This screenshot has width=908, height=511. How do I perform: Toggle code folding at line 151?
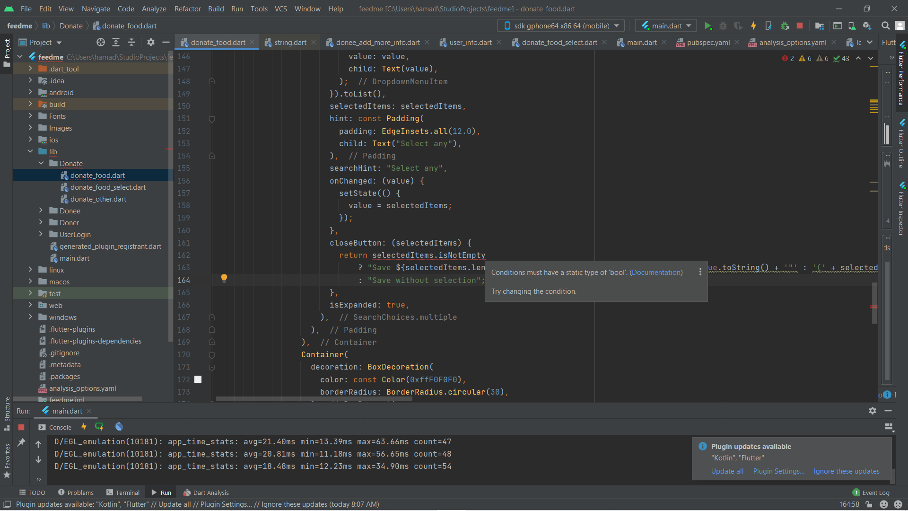click(212, 119)
